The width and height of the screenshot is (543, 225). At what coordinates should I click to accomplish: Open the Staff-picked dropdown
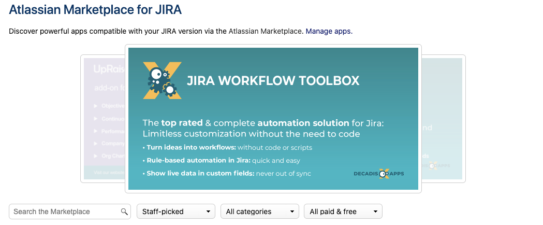point(176,212)
